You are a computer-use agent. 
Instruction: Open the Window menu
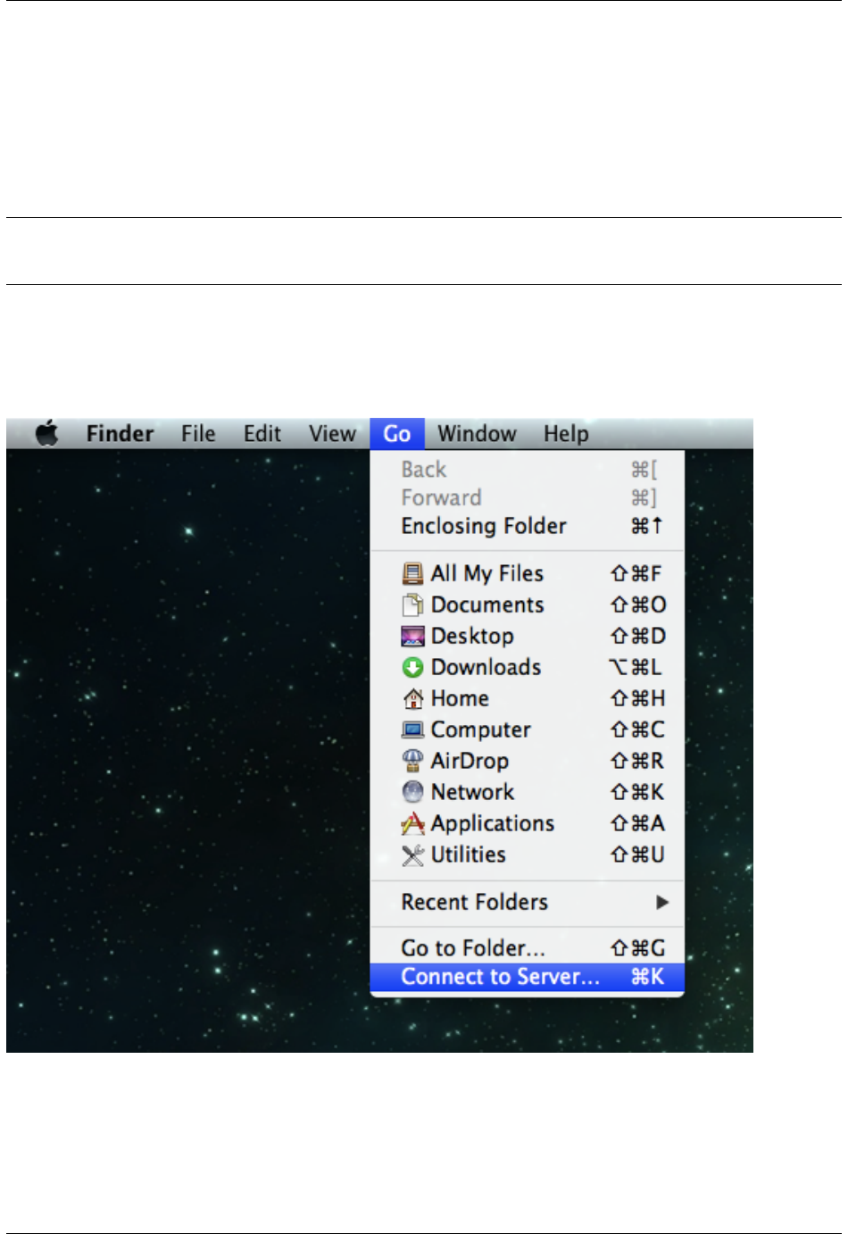pyautogui.click(x=477, y=434)
